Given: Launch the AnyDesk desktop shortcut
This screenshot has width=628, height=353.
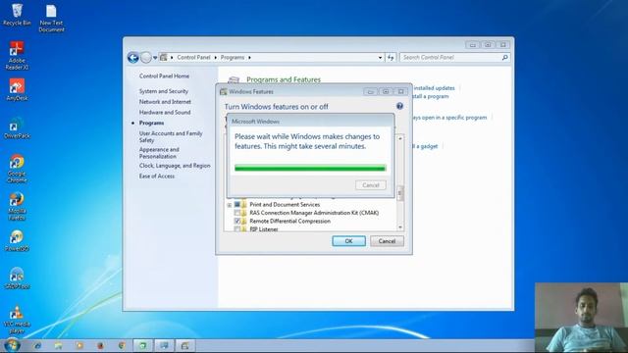Looking at the screenshot, I should pos(17,89).
